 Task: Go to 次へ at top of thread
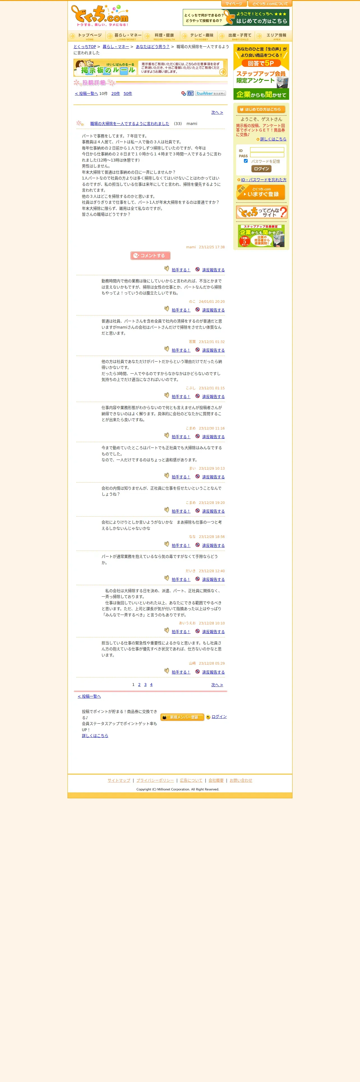(217, 113)
